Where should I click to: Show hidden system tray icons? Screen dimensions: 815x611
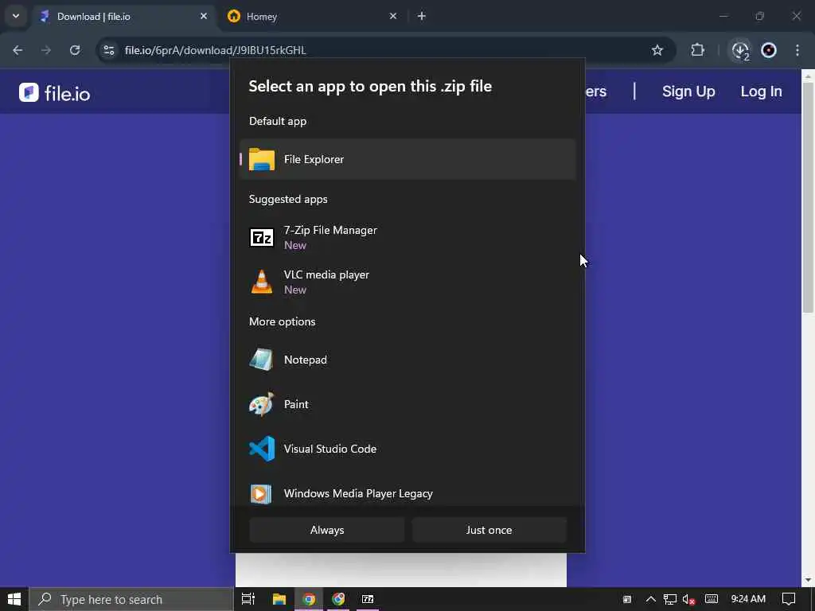pos(650,599)
